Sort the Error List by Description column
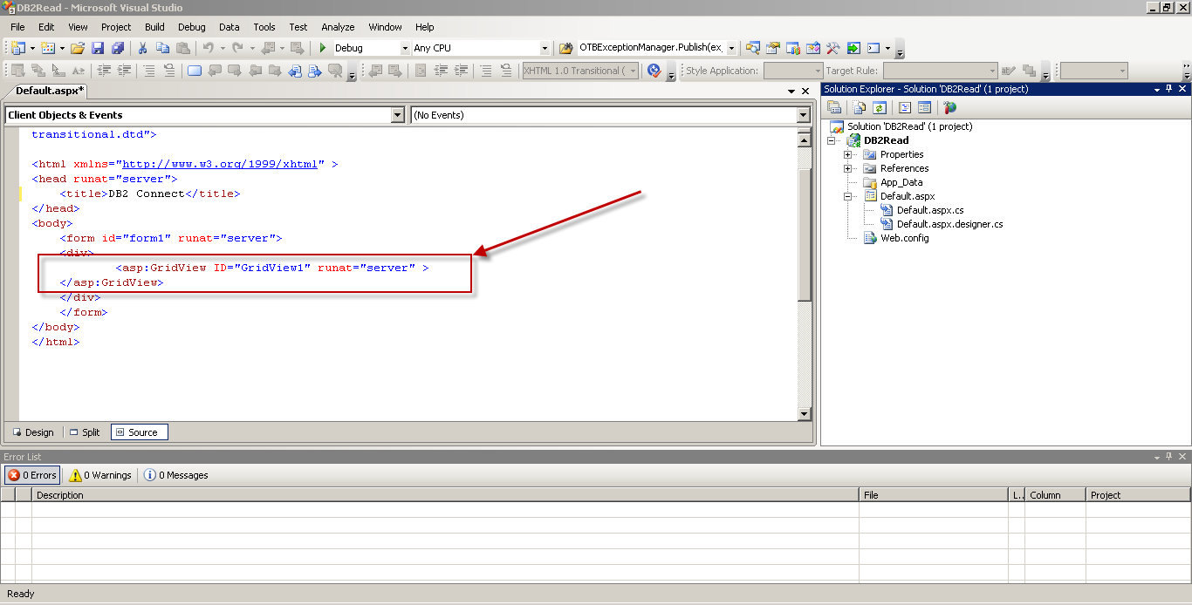 coord(445,495)
